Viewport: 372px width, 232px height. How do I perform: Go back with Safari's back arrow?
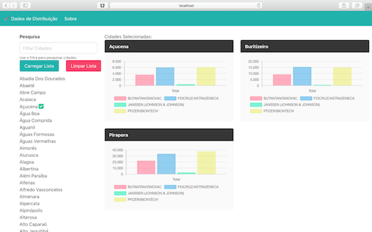pyautogui.click(x=6, y=6)
